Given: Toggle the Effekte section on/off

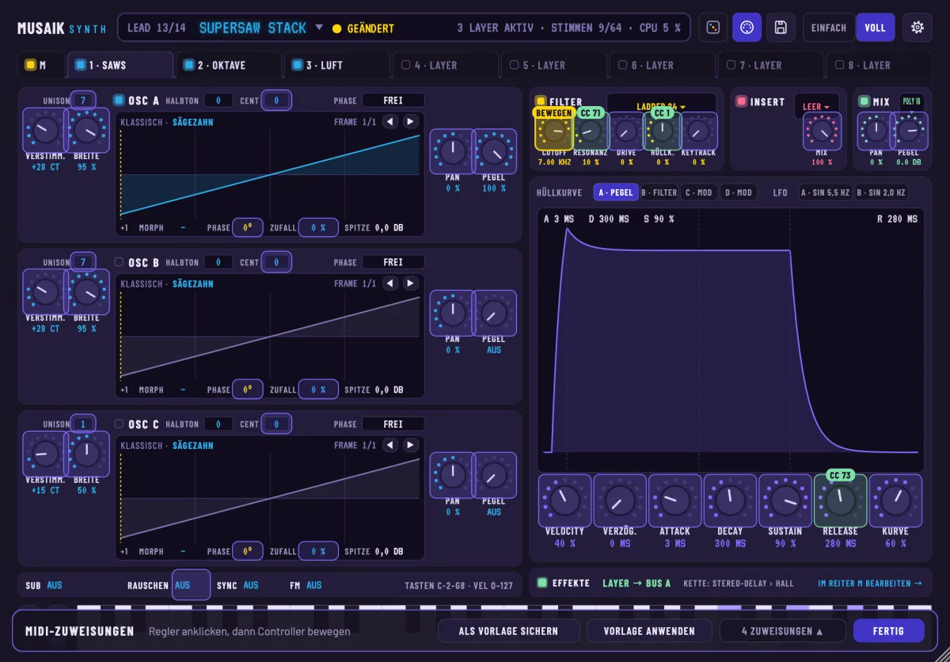Looking at the screenshot, I should 542,583.
